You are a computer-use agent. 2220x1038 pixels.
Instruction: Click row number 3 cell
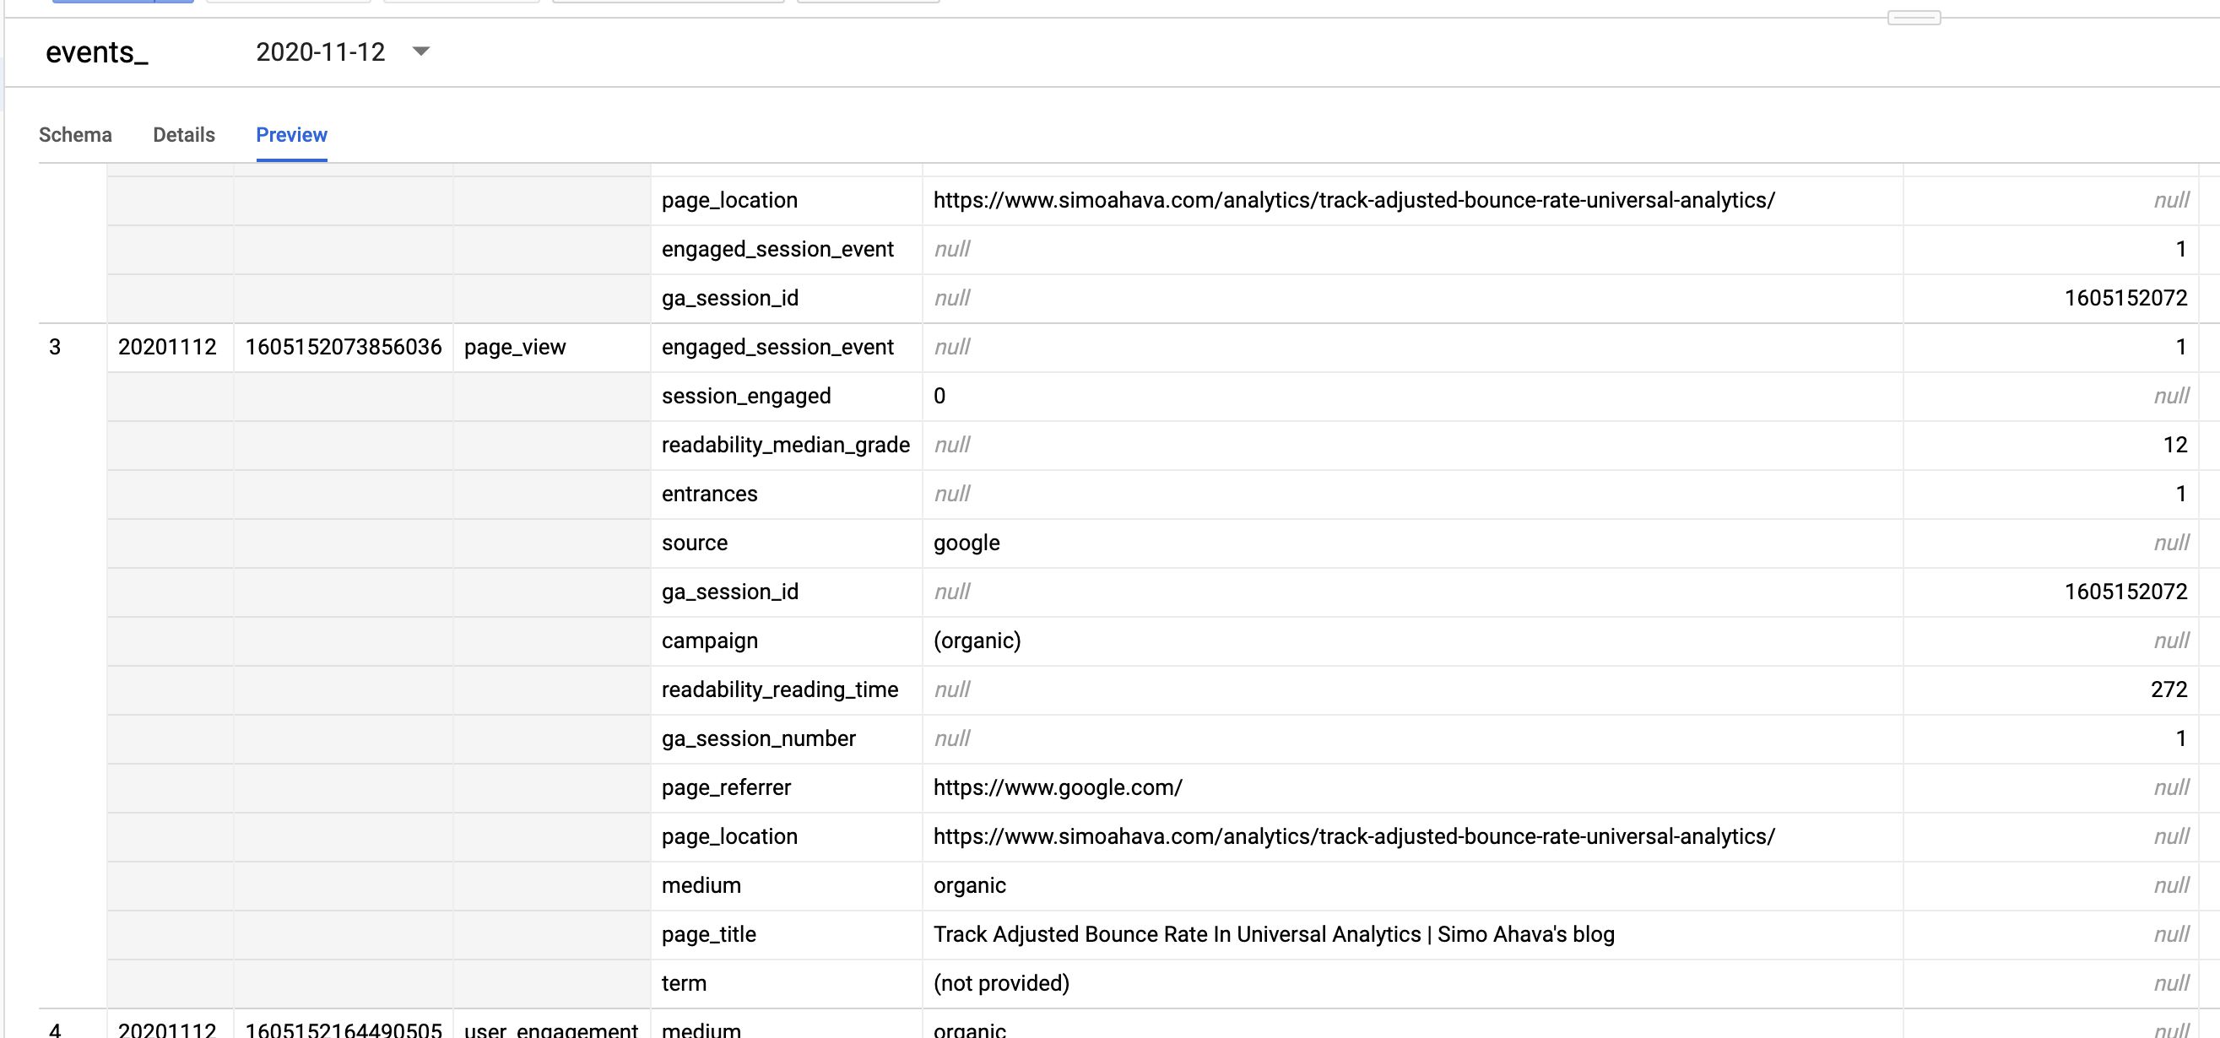pyautogui.click(x=55, y=347)
